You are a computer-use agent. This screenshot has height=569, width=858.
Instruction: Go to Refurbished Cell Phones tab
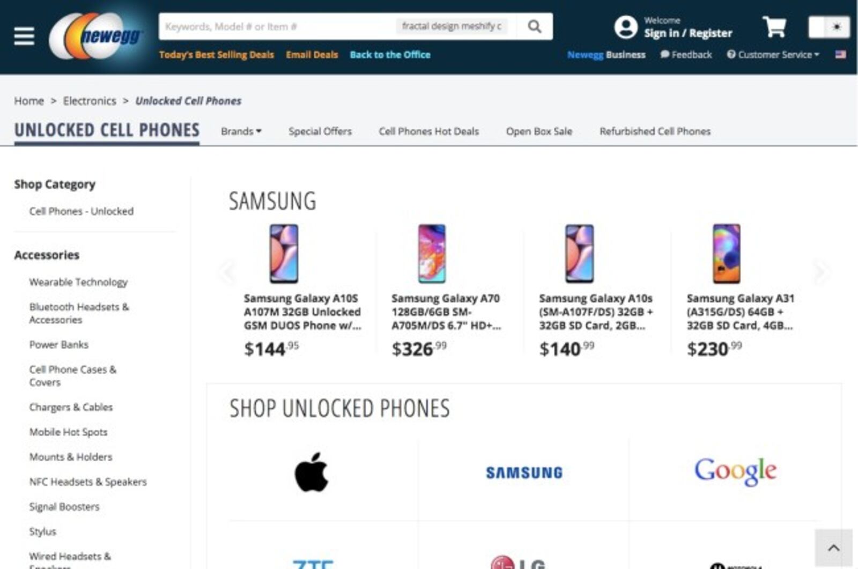[655, 131]
